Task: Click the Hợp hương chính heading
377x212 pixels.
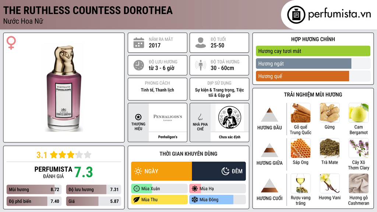Action: click(x=313, y=39)
